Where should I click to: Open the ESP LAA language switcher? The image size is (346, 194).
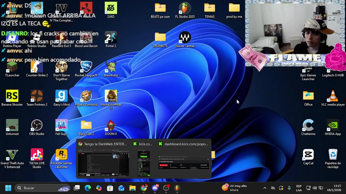pos(299,188)
